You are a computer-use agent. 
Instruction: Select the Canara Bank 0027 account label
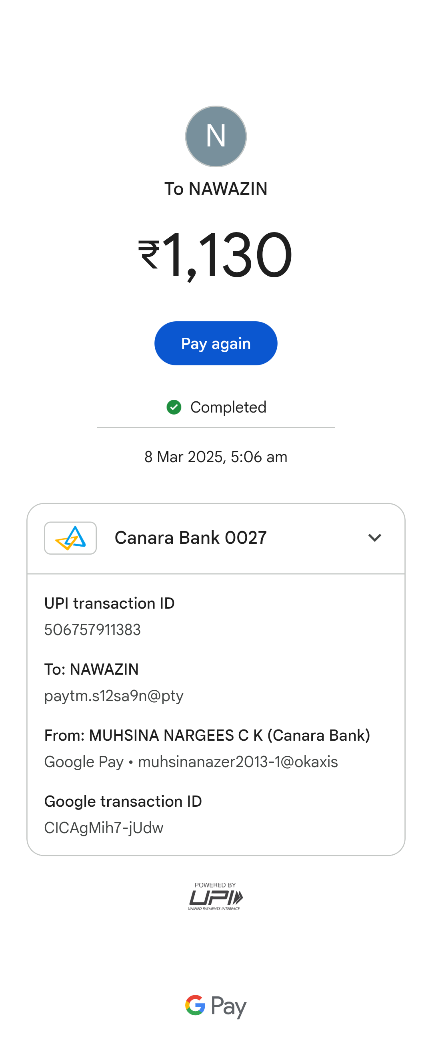190,538
